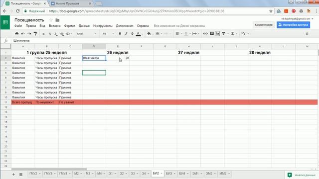Image resolution: width=319 pixels, height=179 pixels.
Task: Bookmark page with the star icon
Action: [x=271, y=11]
